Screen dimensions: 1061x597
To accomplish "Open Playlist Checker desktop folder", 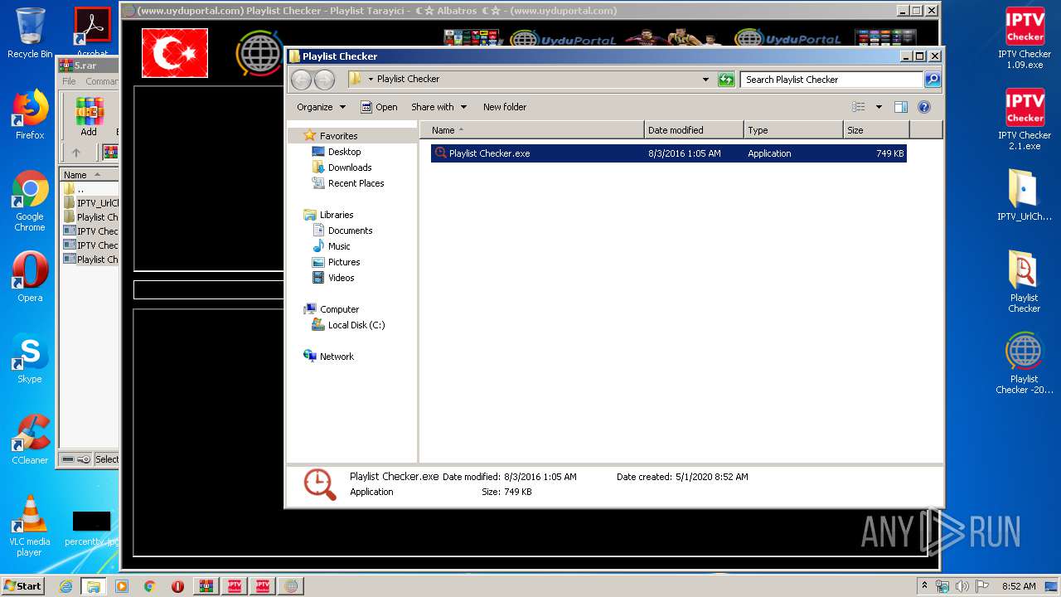I will tap(1025, 282).
